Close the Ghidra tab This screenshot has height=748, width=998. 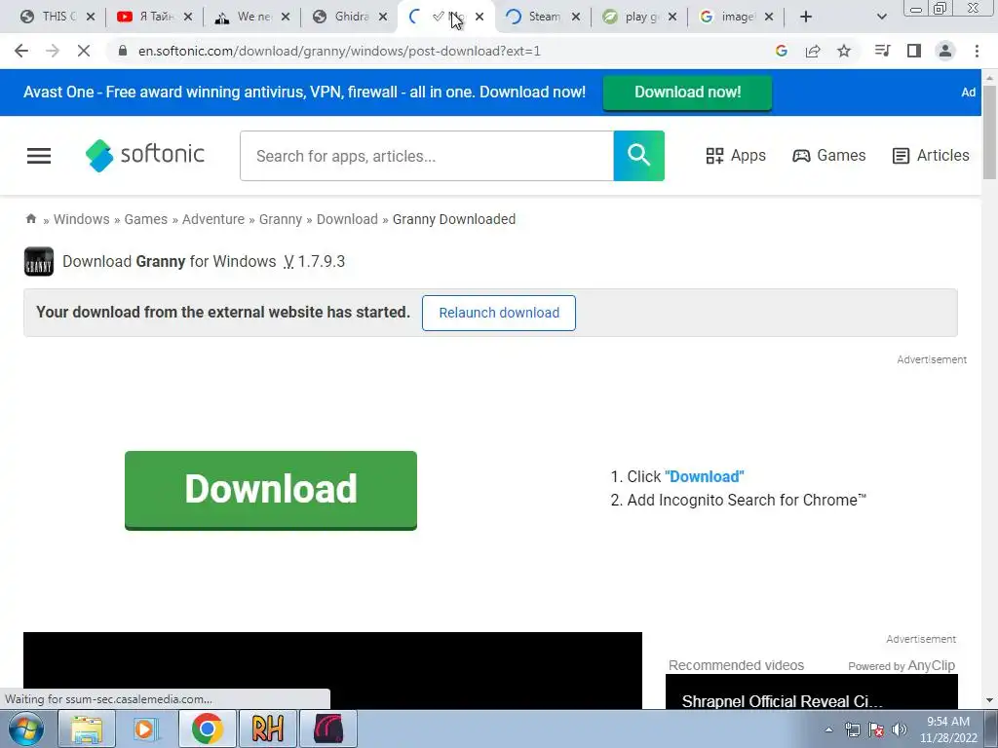(382, 17)
